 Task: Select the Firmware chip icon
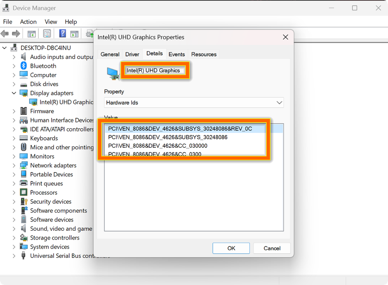(x=24, y=111)
